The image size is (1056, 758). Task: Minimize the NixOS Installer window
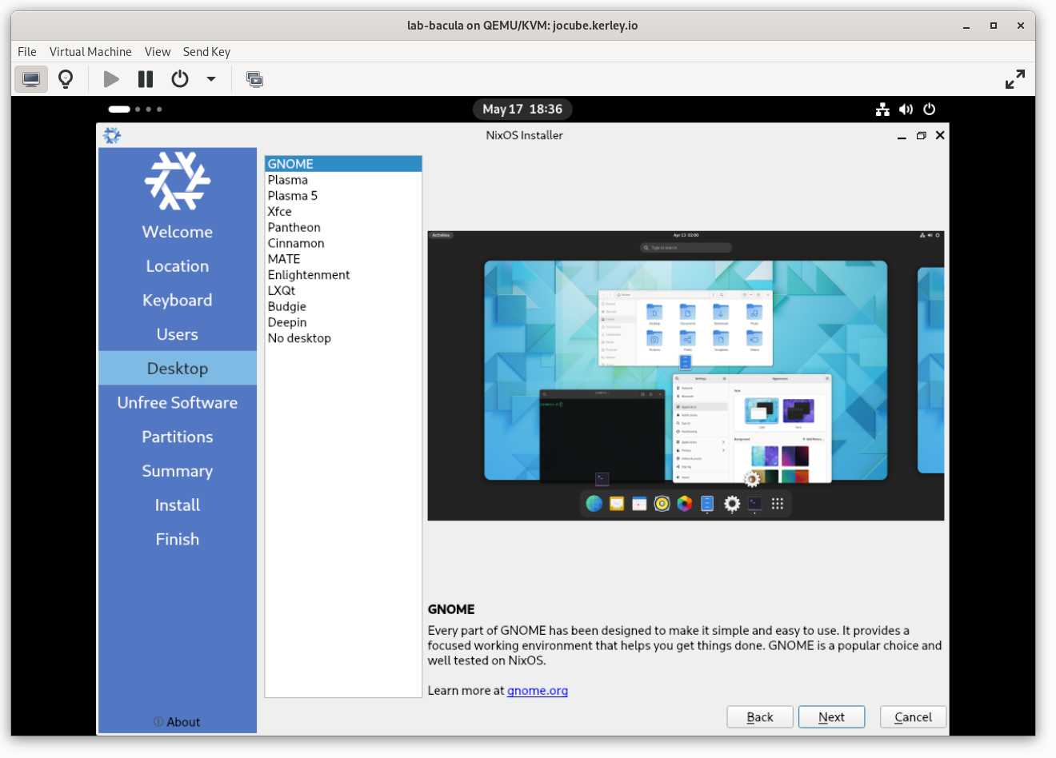click(902, 136)
